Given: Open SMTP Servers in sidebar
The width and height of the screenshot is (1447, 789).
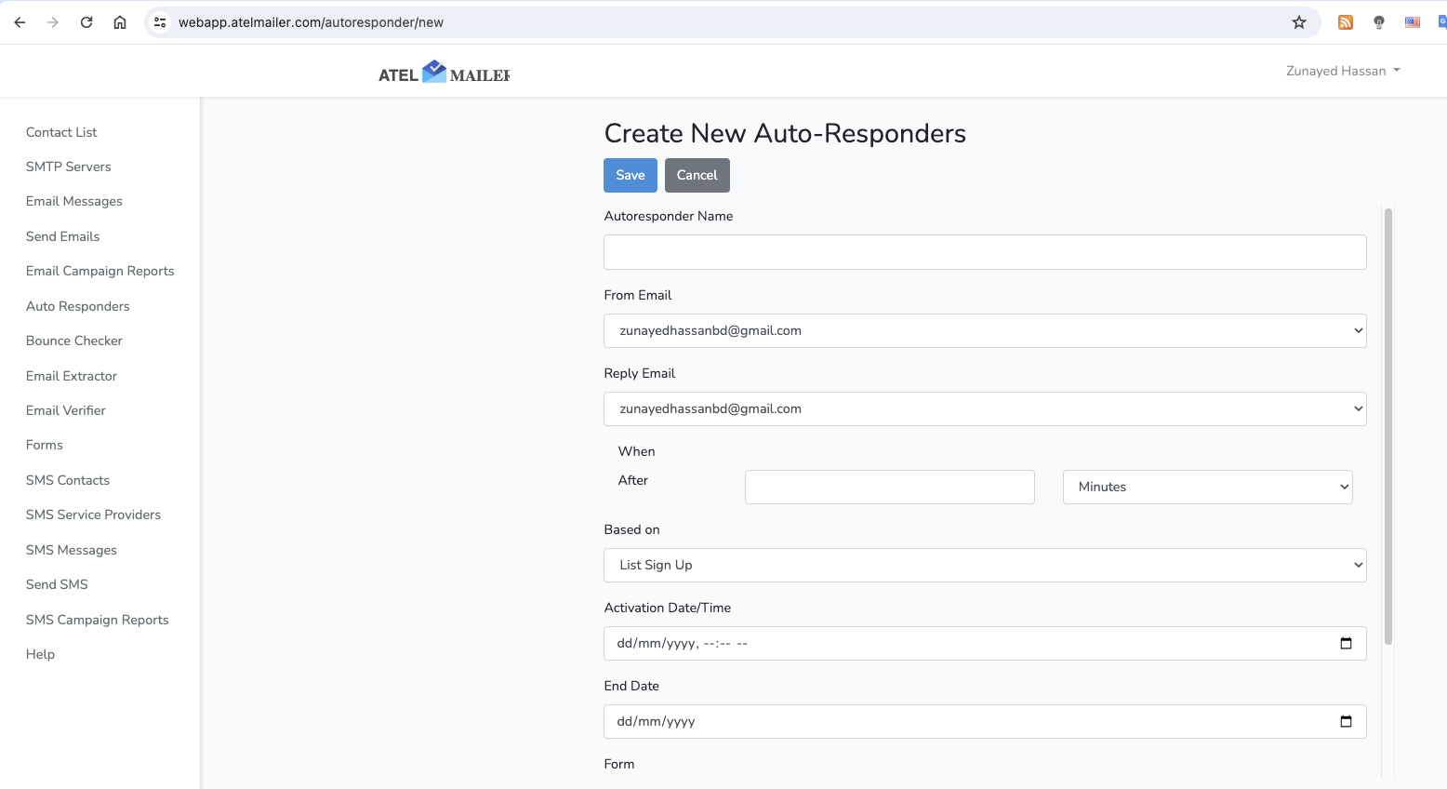Looking at the screenshot, I should [69, 167].
